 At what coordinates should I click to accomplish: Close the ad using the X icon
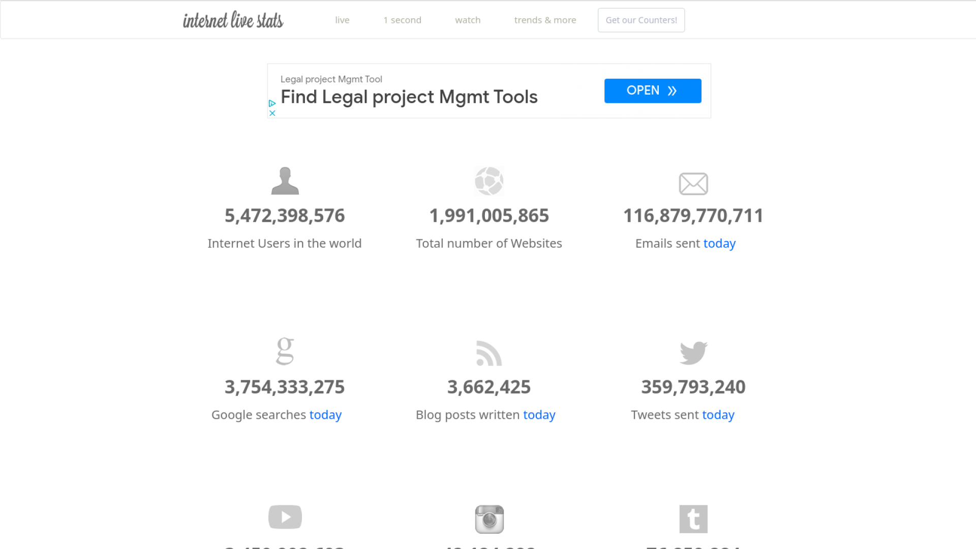[272, 113]
